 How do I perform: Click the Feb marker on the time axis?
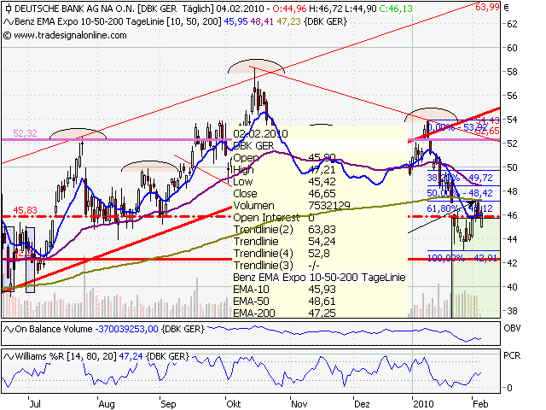click(480, 404)
